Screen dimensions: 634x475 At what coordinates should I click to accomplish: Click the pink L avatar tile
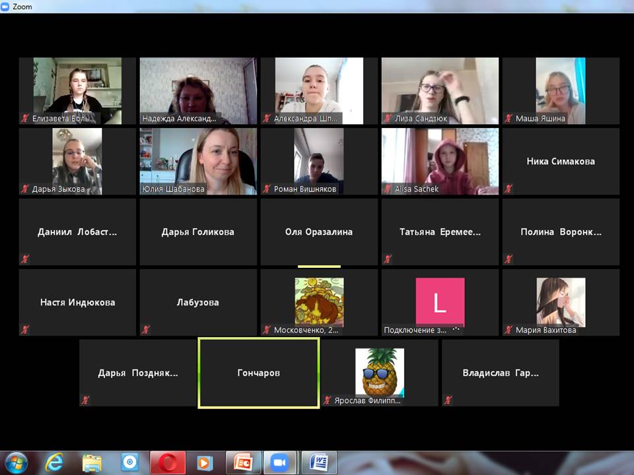(440, 302)
